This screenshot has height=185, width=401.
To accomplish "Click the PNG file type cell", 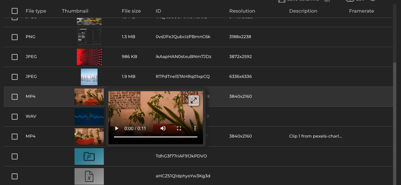I will click(30, 37).
